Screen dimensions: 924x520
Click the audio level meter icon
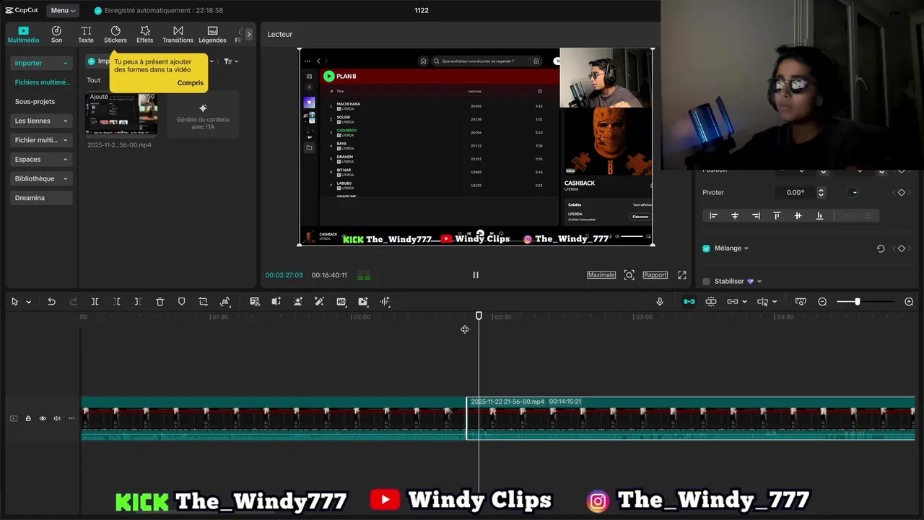tap(364, 275)
